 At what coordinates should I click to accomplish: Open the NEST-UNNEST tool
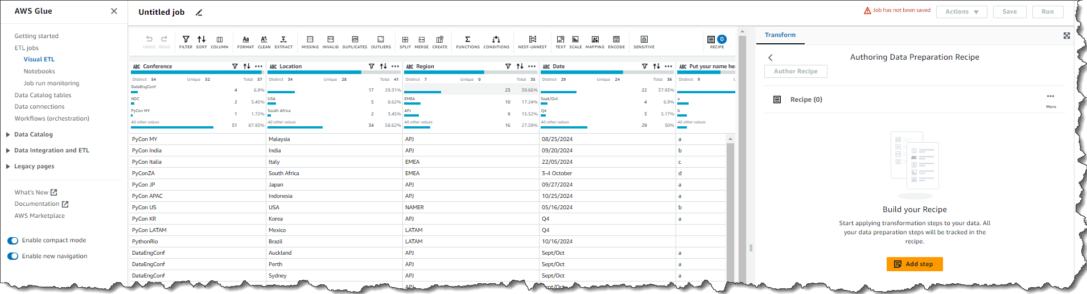pyautogui.click(x=532, y=42)
